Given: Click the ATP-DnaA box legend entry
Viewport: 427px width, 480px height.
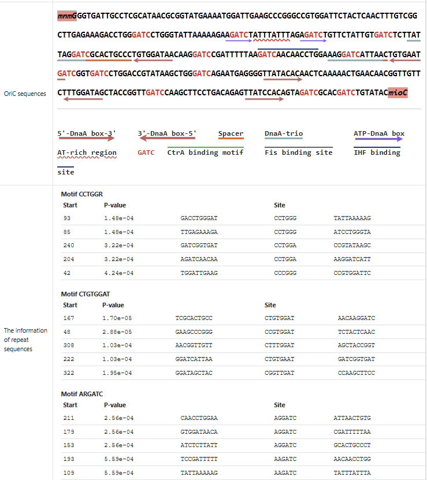Looking at the screenshot, I should pyautogui.click(x=379, y=135).
